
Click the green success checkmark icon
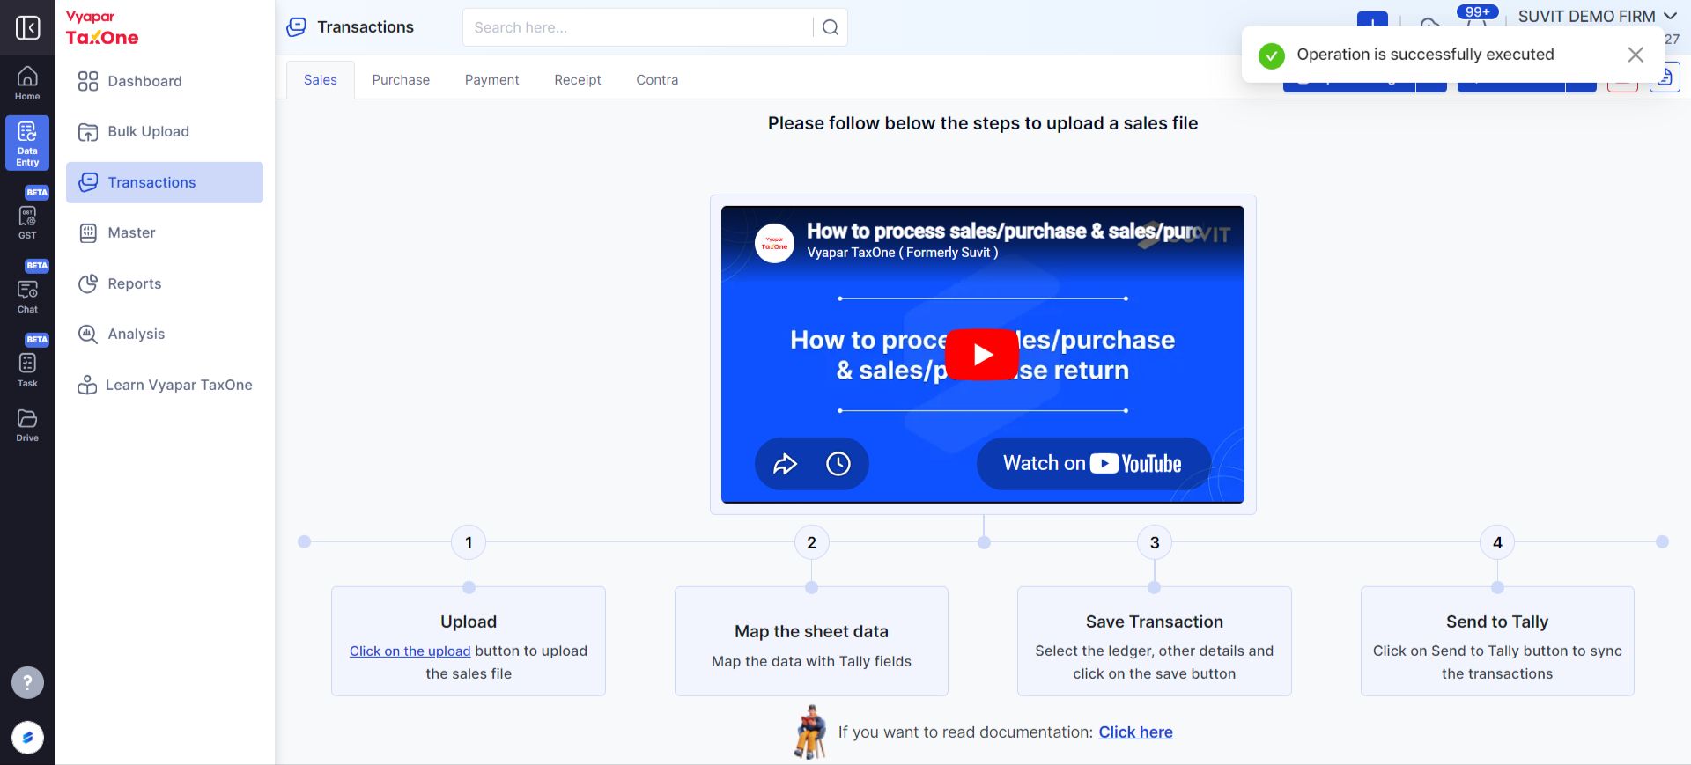1271,55
